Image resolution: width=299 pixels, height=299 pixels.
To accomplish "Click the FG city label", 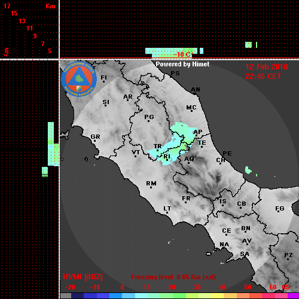I will tap(280, 209).
